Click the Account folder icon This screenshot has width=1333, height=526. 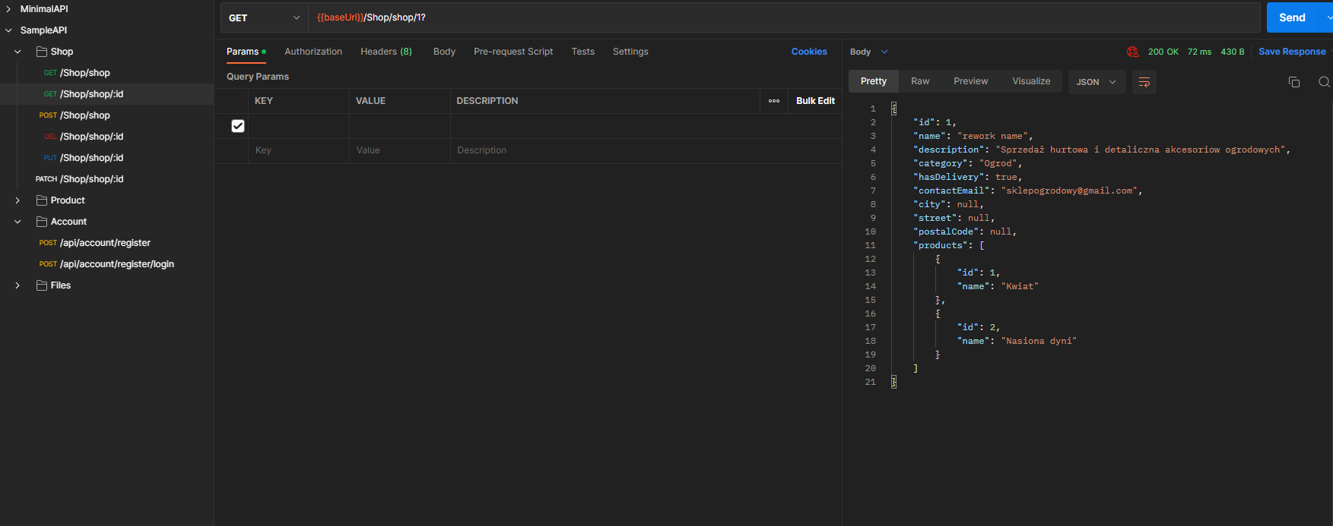coord(42,222)
